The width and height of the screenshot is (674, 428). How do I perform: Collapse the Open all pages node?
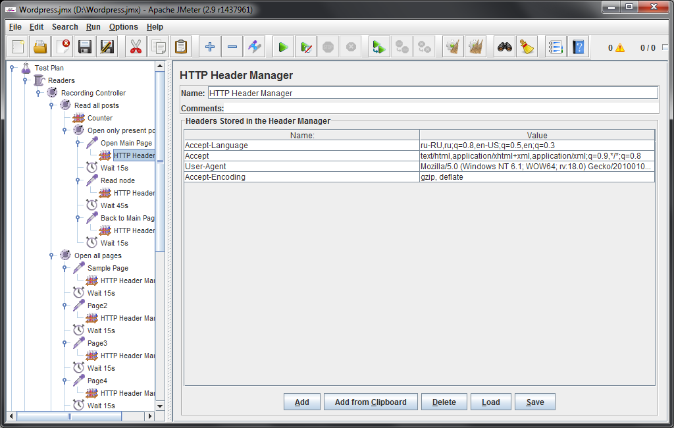pyautogui.click(x=51, y=255)
